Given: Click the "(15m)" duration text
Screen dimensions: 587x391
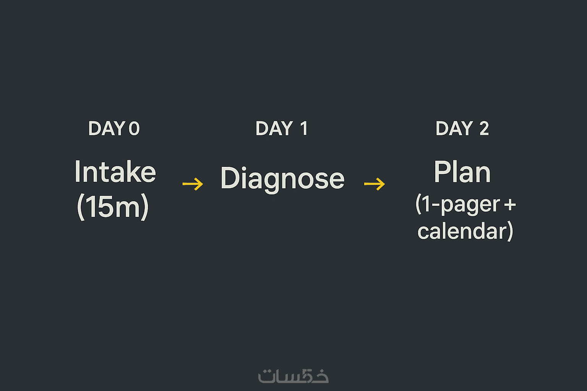Looking at the screenshot, I should (x=113, y=207).
